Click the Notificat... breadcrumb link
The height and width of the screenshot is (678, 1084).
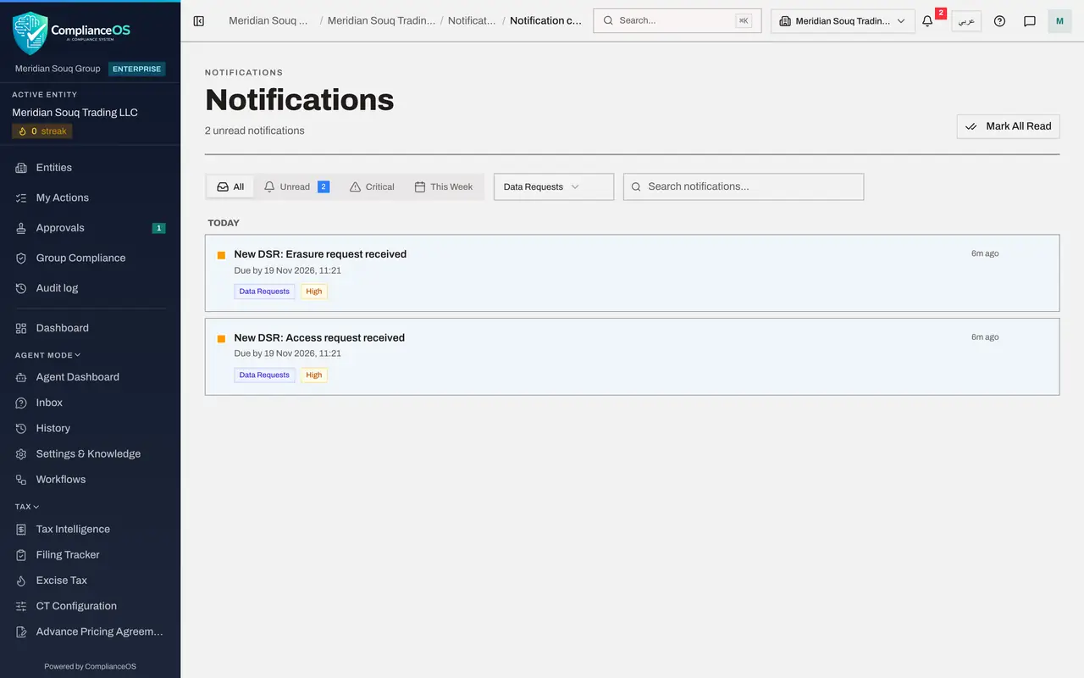[x=472, y=20]
